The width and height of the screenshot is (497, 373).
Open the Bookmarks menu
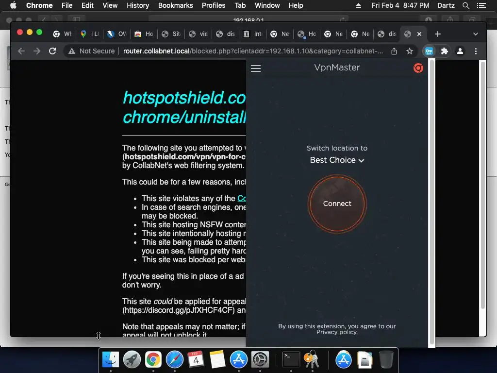(x=176, y=5)
